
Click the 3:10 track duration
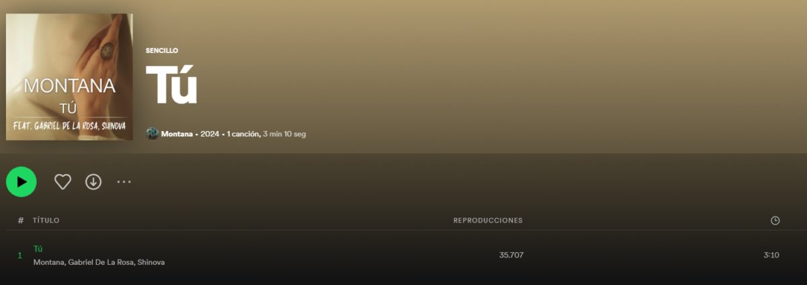(x=771, y=255)
